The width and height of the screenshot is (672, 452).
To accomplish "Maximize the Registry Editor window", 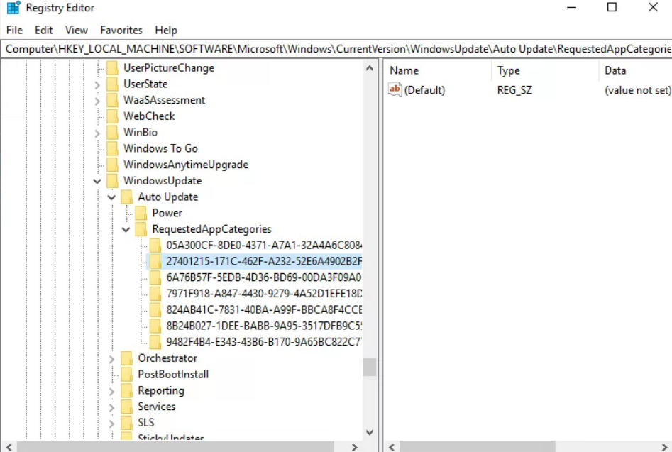I will coord(612,7).
